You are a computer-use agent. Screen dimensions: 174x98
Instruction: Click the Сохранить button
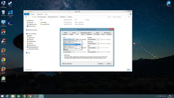tap(101, 63)
